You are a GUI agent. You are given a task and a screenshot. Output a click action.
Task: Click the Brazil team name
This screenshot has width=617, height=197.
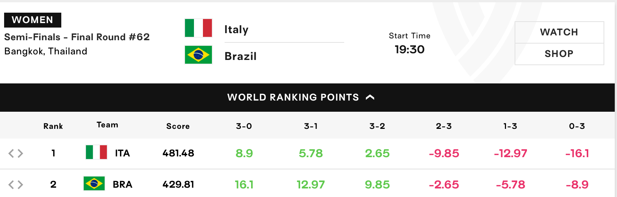[x=241, y=56]
